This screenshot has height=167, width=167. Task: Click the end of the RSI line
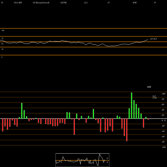148,39
